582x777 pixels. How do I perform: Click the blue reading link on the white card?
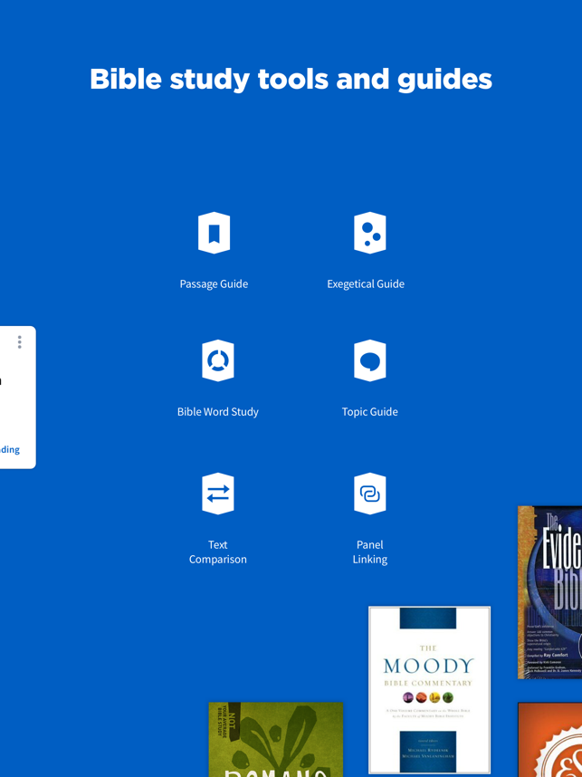coord(10,450)
